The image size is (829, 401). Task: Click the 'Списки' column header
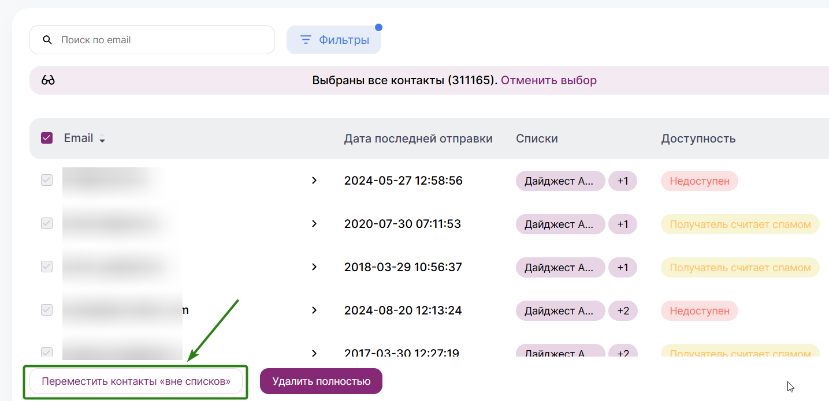coord(537,138)
